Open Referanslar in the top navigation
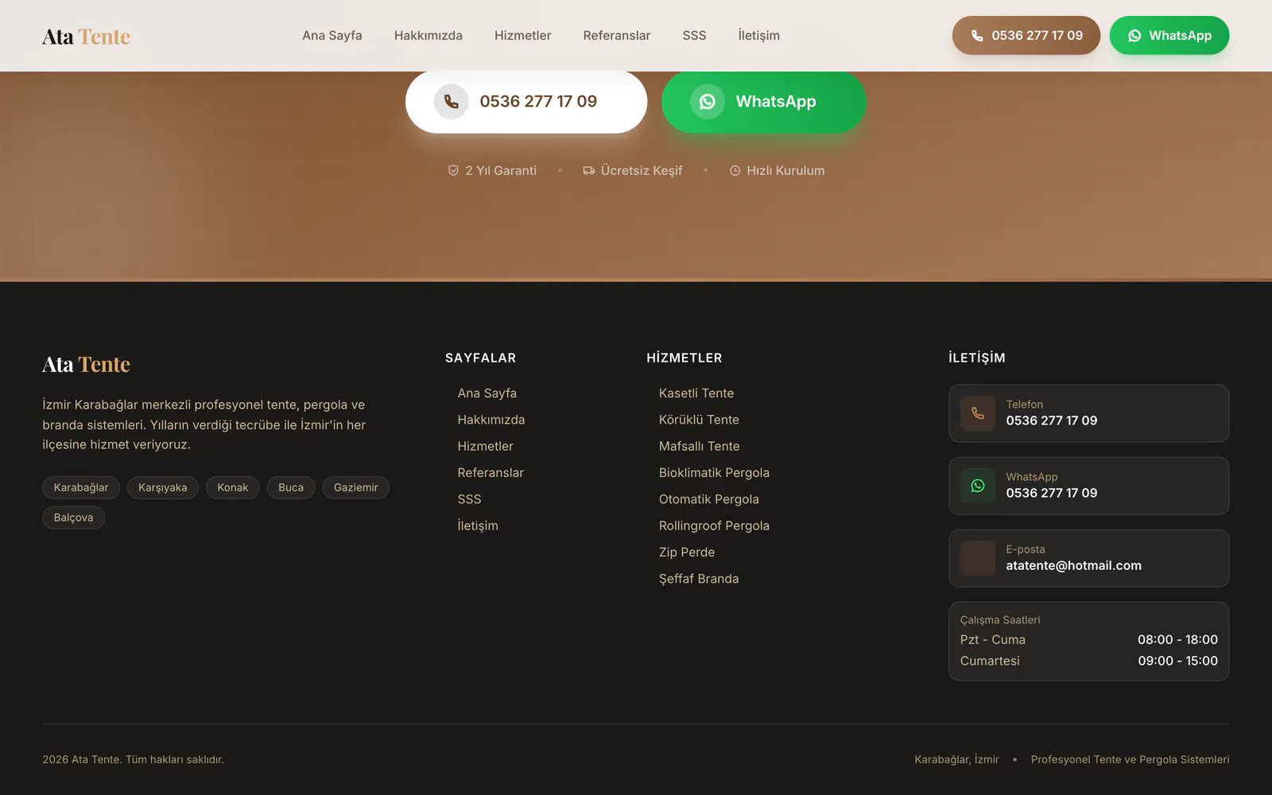Screen dimensions: 1272x795 [x=617, y=36]
